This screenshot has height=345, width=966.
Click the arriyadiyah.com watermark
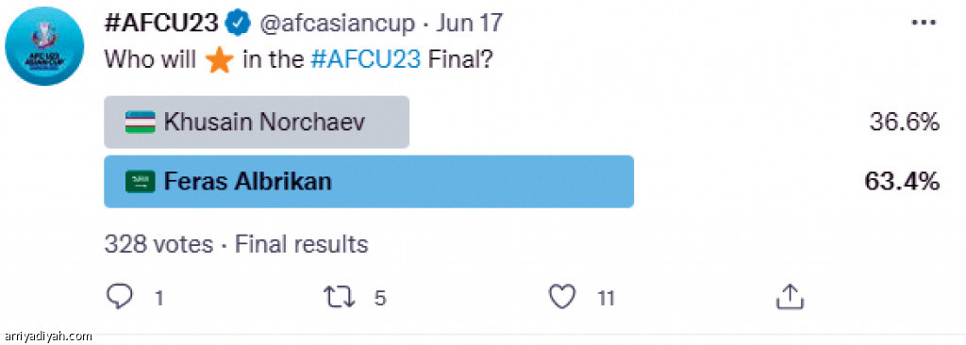point(46,337)
